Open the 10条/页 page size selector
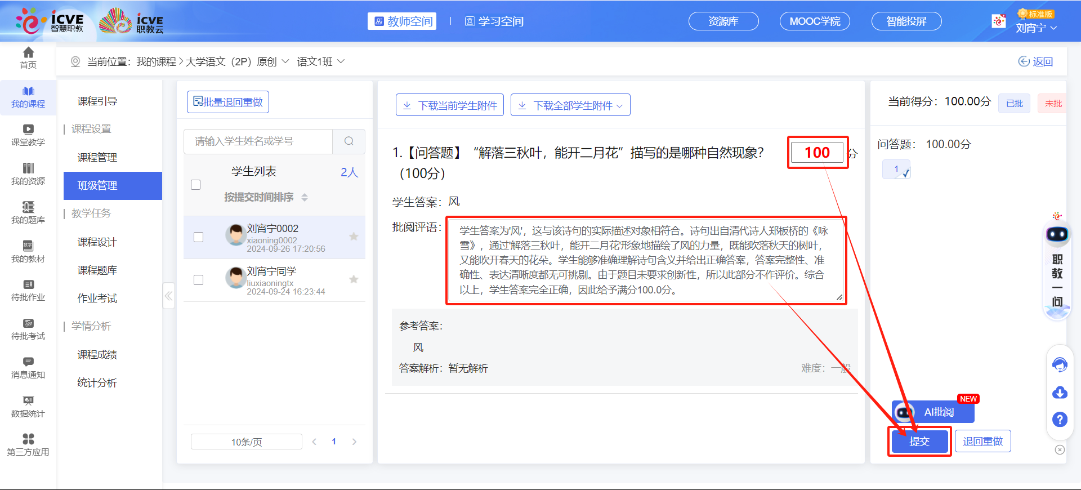Viewport: 1081px width, 490px height. point(247,442)
